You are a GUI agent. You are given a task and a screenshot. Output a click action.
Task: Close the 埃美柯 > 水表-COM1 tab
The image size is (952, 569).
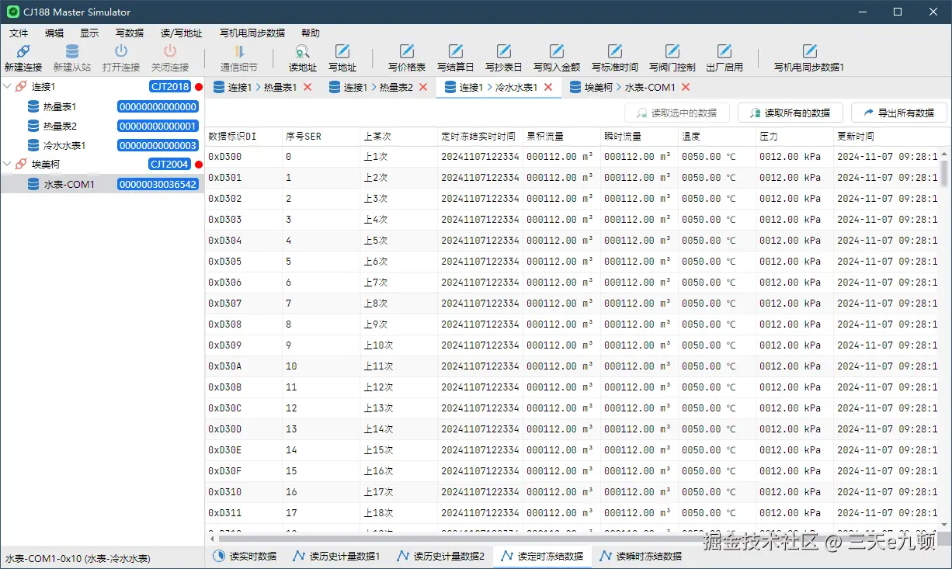[x=686, y=88]
